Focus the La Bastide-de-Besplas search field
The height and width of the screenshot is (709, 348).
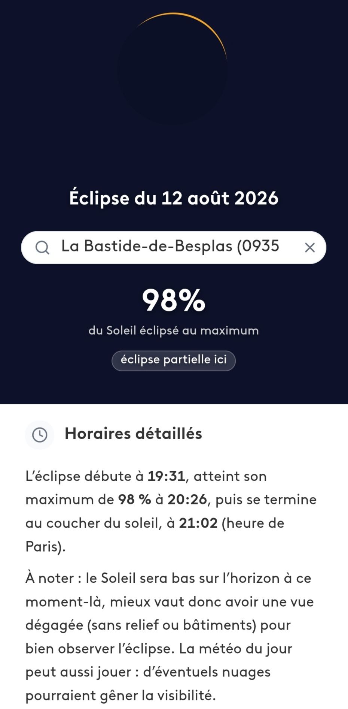pyautogui.click(x=174, y=247)
